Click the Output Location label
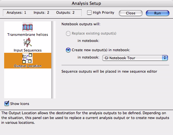The width and height of the screenshot is (173, 135). [28, 66]
